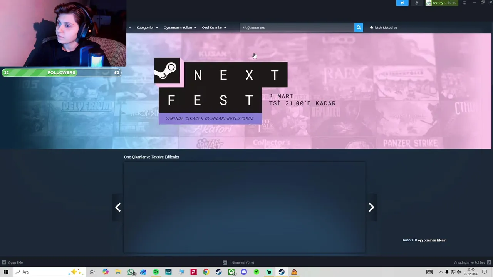Expand the Özel Kısımlar menu
This screenshot has width=493, height=277.
(x=214, y=28)
